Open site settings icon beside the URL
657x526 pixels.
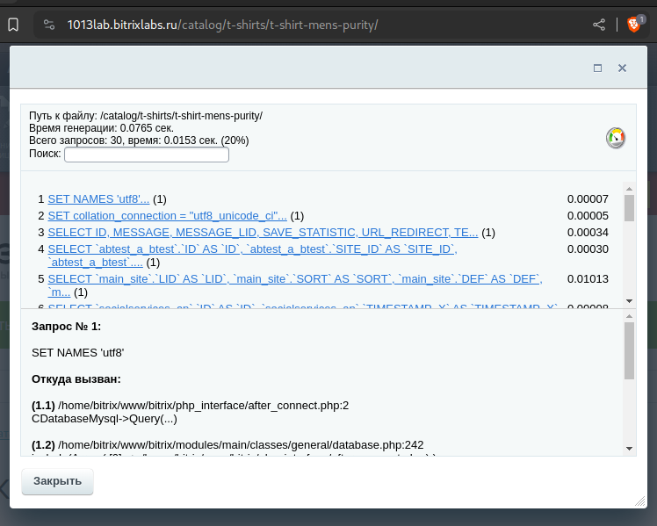[x=49, y=25]
